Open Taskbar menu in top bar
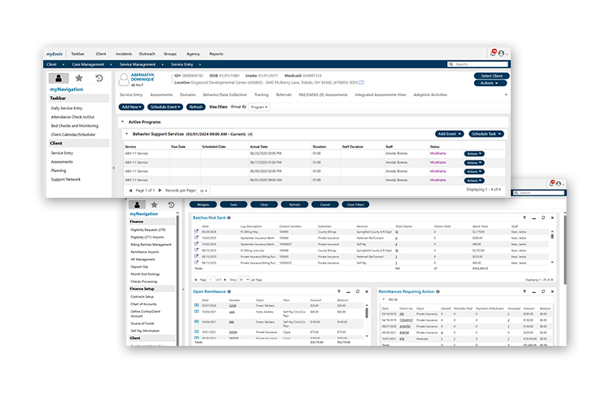This screenshot has width=611, height=407. (77, 54)
